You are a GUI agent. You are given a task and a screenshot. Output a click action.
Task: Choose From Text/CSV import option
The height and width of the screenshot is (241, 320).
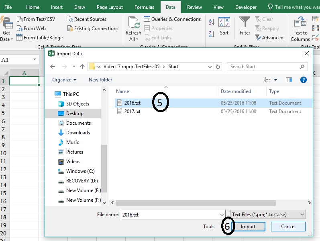36,19
